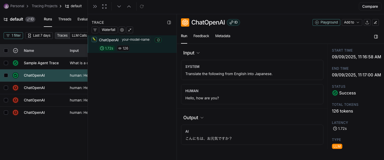Click the Compare button
This screenshot has width=384, height=160.
click(x=370, y=6)
